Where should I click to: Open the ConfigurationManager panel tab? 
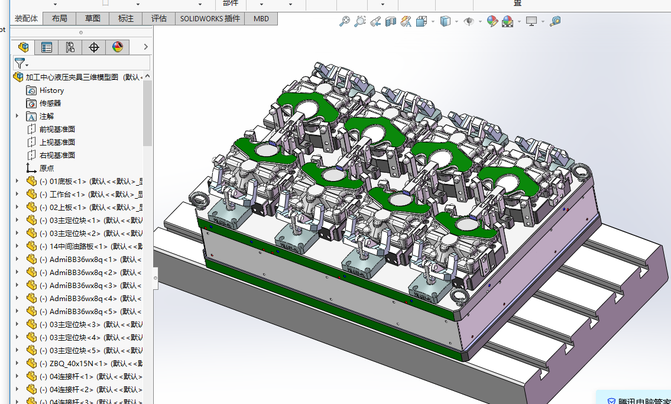point(70,47)
